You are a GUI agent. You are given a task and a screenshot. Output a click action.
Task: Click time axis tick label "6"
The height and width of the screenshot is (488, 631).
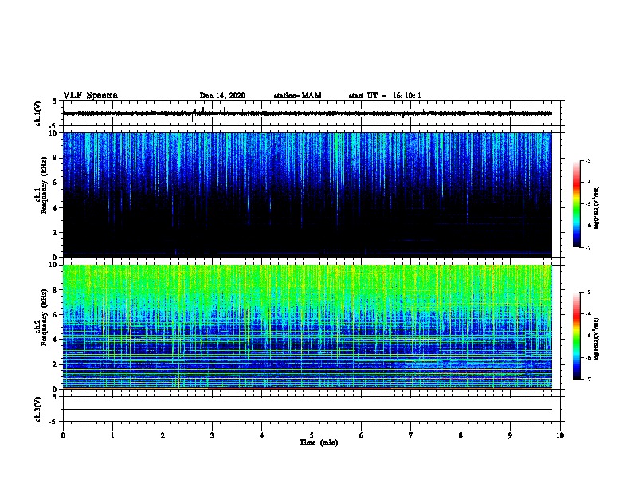coord(362,435)
